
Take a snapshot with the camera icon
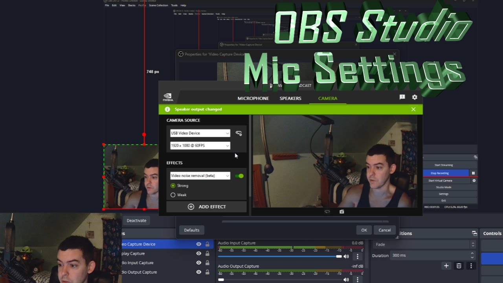pos(342,211)
